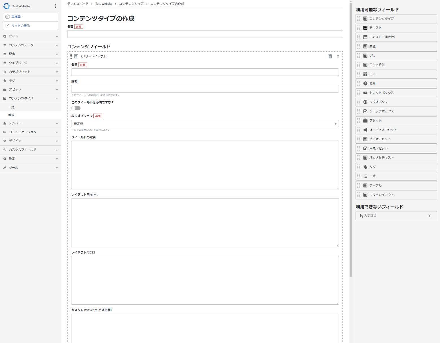
Task: Click the 埋め込みテキスト field icon
Action: (365, 158)
